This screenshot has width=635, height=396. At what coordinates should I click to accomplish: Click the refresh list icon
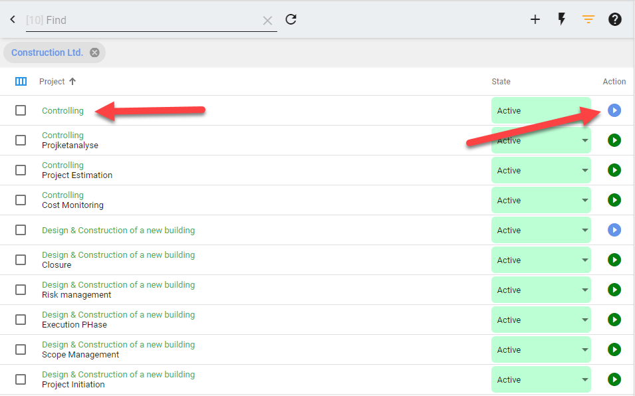coord(291,19)
